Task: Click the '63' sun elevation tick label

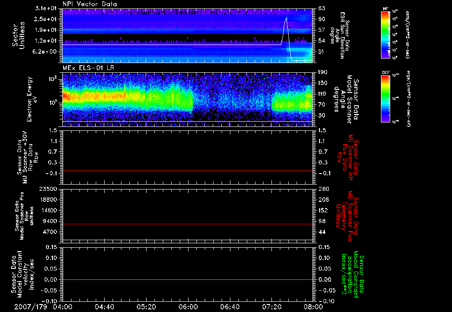Action: 322,8
